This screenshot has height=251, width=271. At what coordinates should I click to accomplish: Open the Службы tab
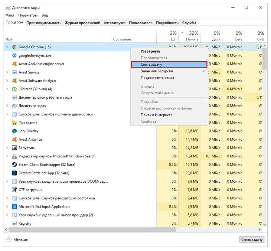pos(189,23)
